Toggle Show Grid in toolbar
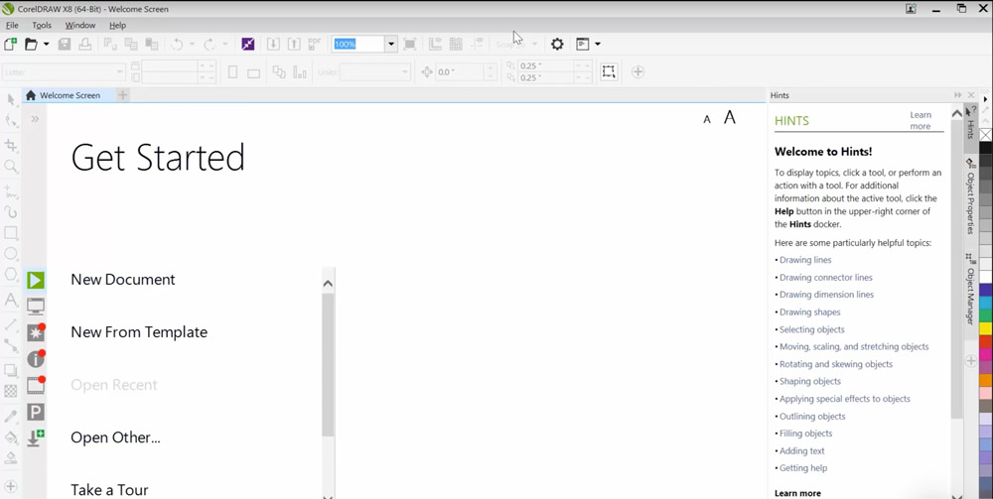The height and width of the screenshot is (499, 993). (456, 45)
